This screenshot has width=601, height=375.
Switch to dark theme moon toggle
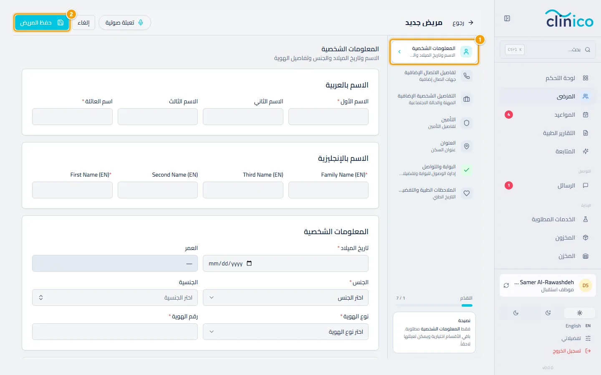tap(516, 313)
